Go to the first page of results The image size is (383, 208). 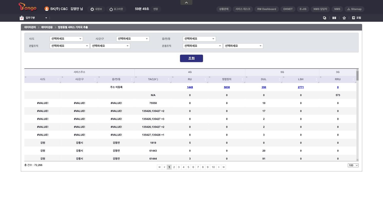159,167
